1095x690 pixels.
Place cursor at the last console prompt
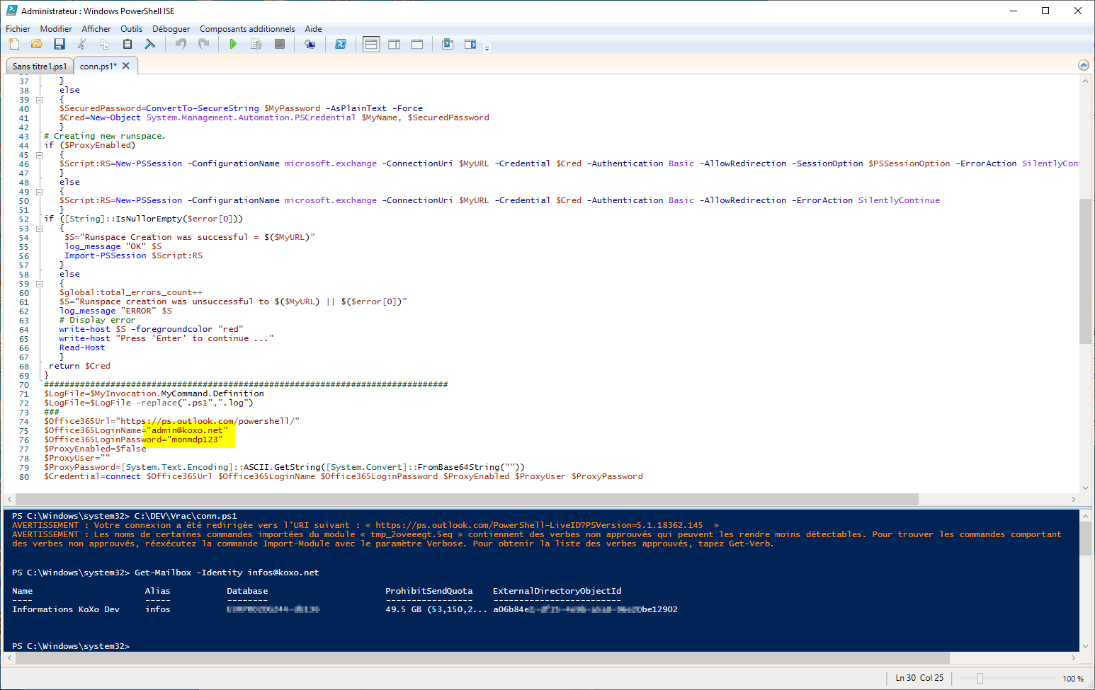(135, 646)
